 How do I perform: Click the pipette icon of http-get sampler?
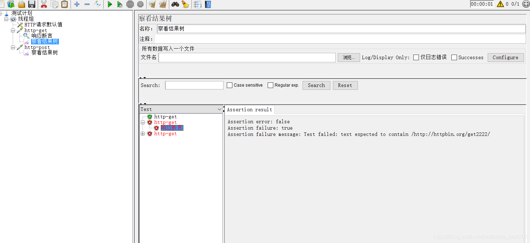tap(20, 30)
